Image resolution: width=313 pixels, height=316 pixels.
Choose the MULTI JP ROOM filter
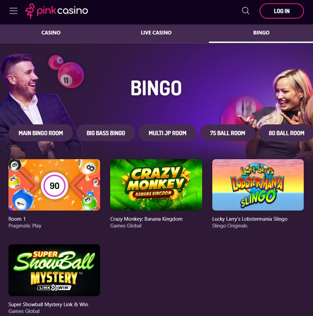click(x=167, y=133)
